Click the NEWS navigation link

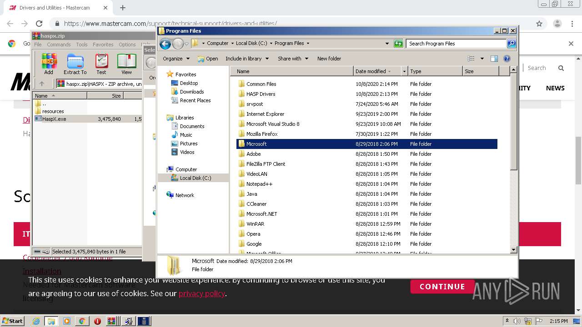(x=555, y=88)
